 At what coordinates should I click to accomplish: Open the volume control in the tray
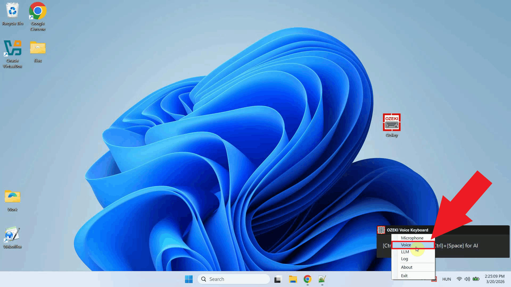(x=467, y=279)
